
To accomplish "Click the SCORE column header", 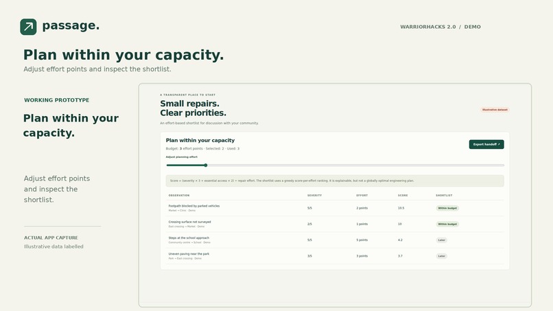I will click(x=403, y=195).
